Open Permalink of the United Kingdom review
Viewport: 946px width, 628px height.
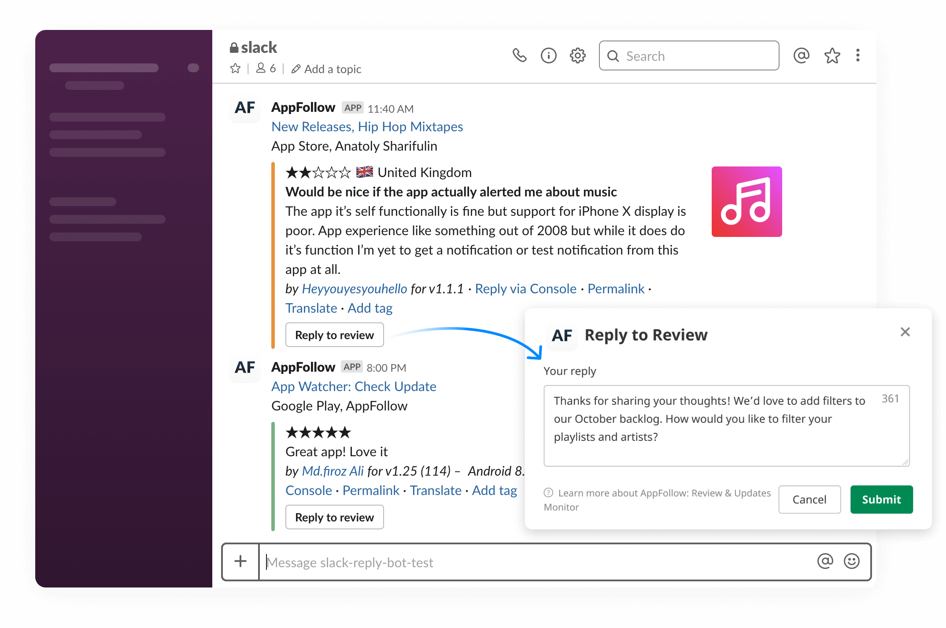[616, 289]
